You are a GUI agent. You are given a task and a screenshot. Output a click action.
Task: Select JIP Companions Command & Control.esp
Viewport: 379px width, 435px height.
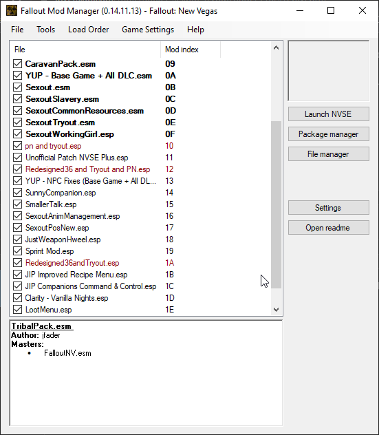pos(91,286)
